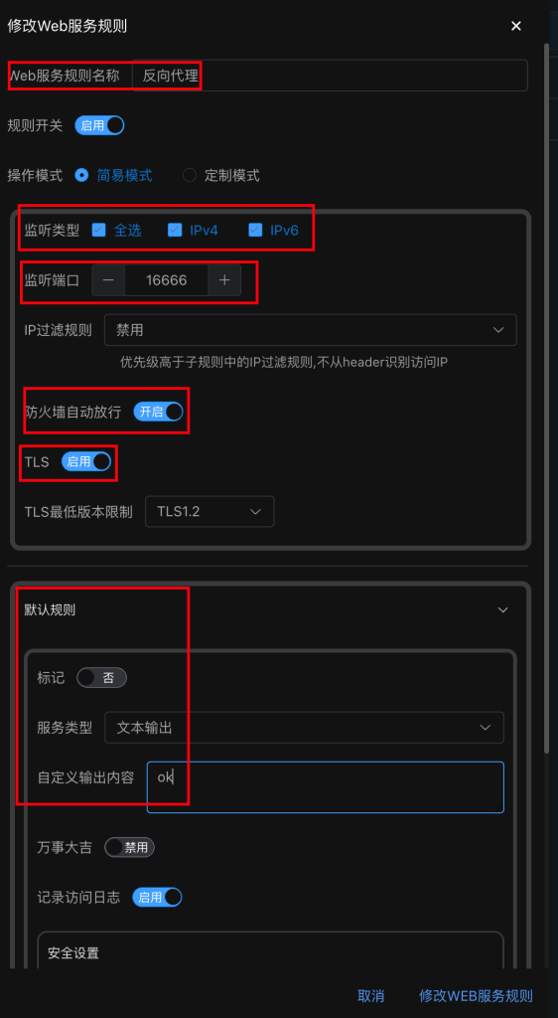Viewport: 558px width, 1018px height.
Task: Uncheck the IPv6 checkbox
Action: coord(255,230)
